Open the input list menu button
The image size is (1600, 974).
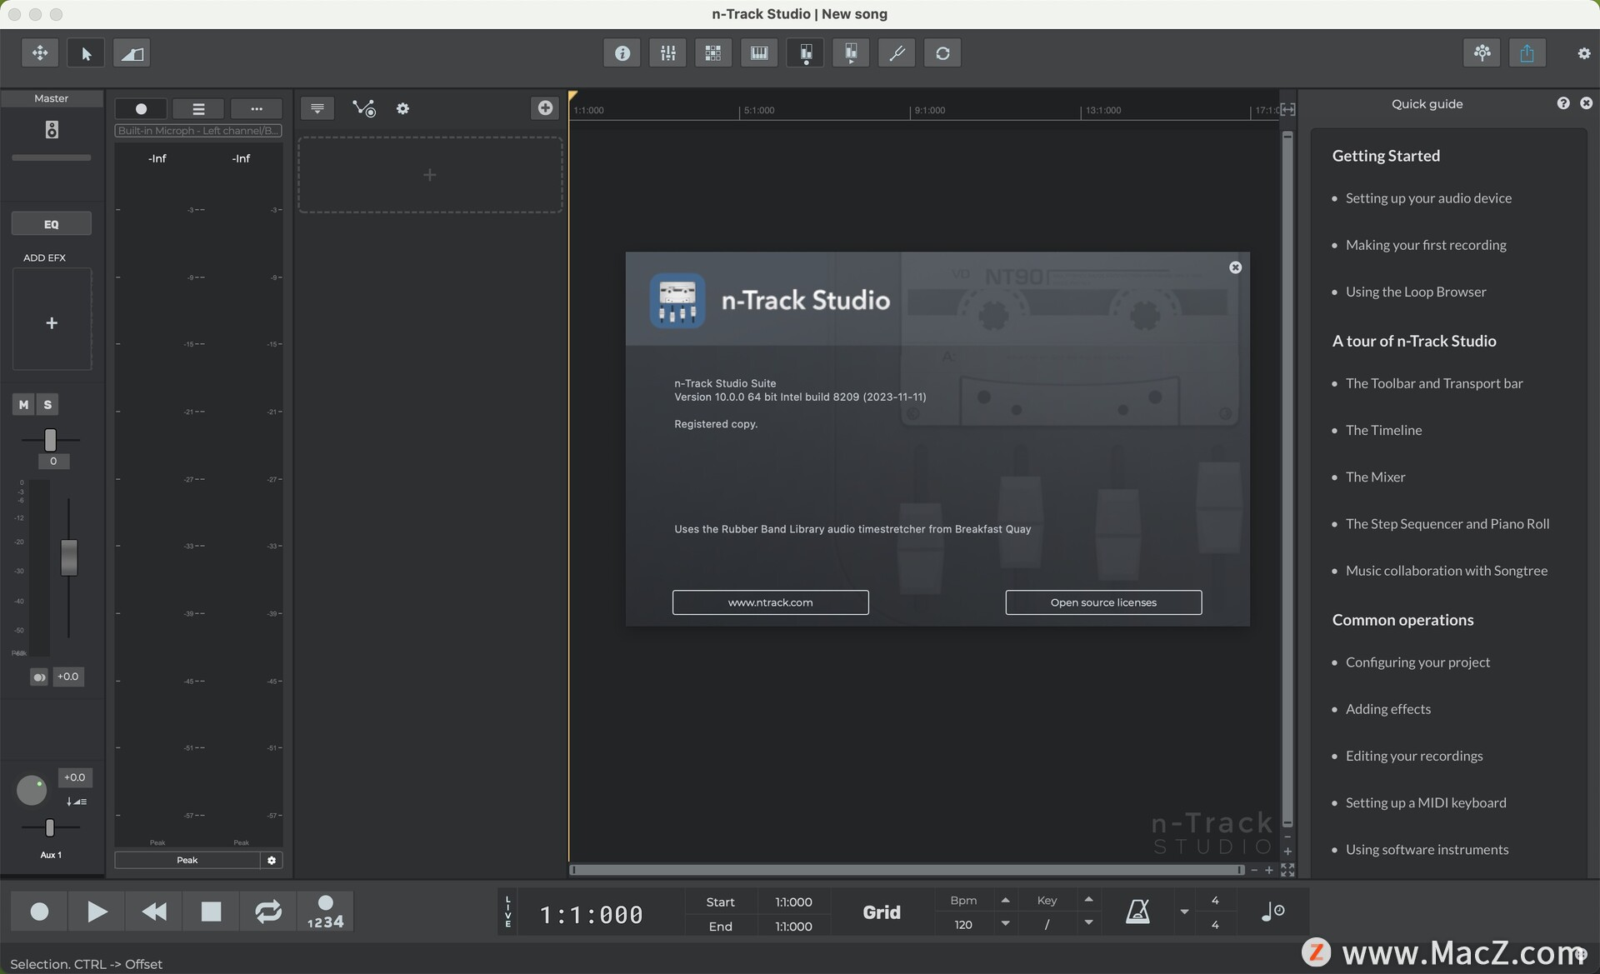click(198, 109)
